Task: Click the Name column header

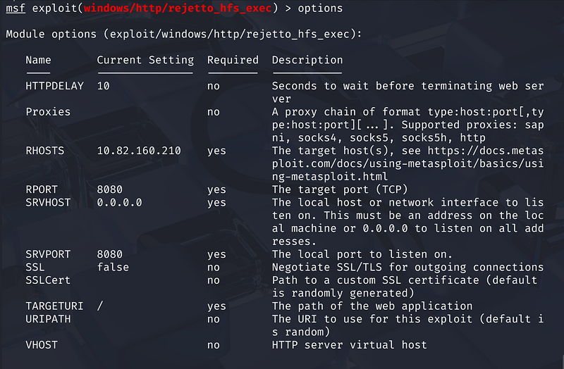Action: (38, 60)
